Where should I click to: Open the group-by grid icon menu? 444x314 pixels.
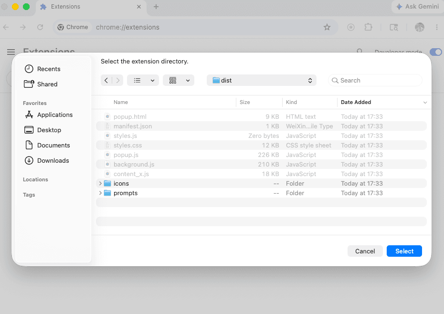coord(173,81)
